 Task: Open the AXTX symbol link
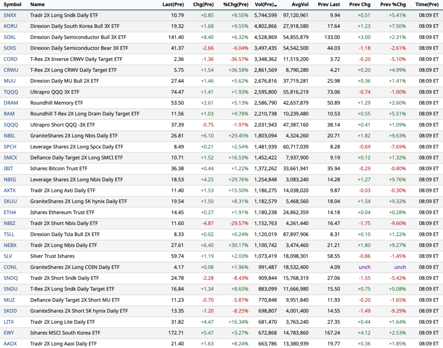tap(10, 191)
